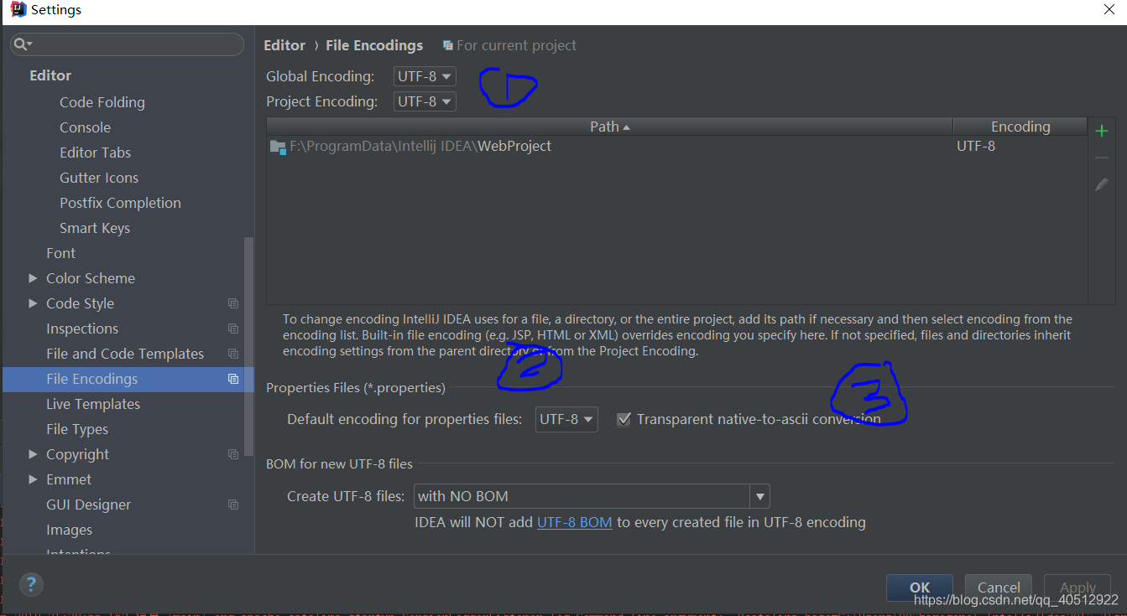The height and width of the screenshot is (616, 1127).
Task: Open default encoding for properties files dropdown
Action: point(566,419)
